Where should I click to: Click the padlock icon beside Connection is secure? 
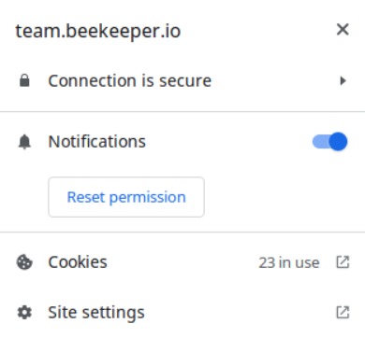[x=24, y=80]
